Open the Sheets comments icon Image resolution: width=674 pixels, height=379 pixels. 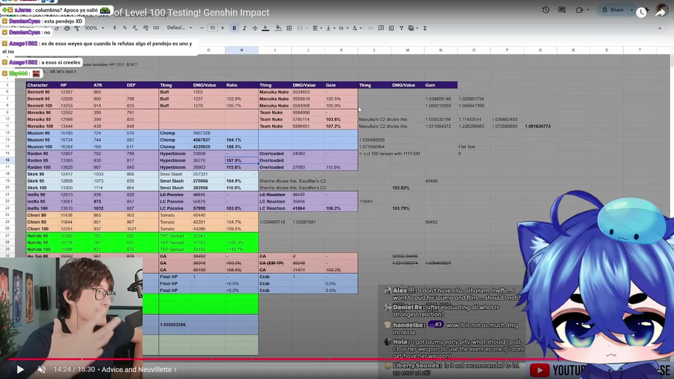point(562,10)
